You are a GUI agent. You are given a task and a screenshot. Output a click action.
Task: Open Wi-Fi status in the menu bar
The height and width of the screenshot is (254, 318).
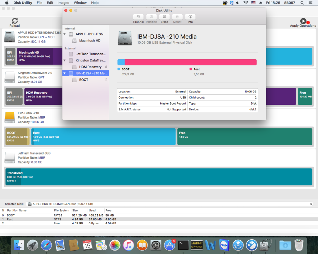[x=246, y=3]
